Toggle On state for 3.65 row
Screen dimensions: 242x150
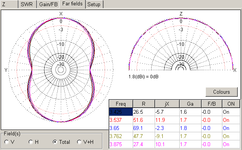(231, 128)
